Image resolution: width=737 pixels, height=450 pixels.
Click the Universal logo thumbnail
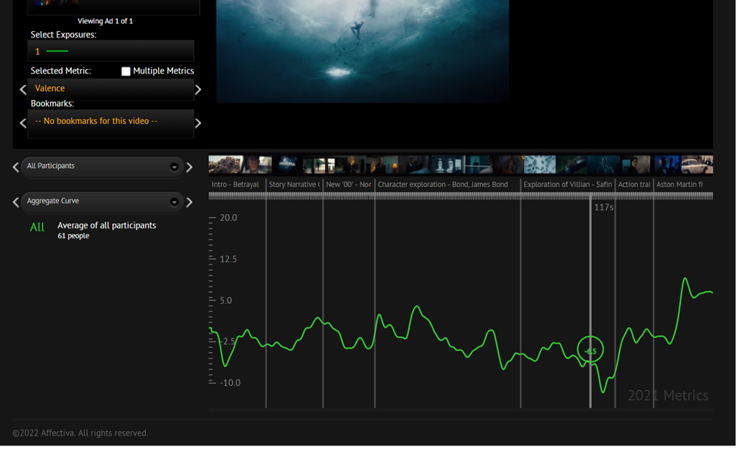287,165
